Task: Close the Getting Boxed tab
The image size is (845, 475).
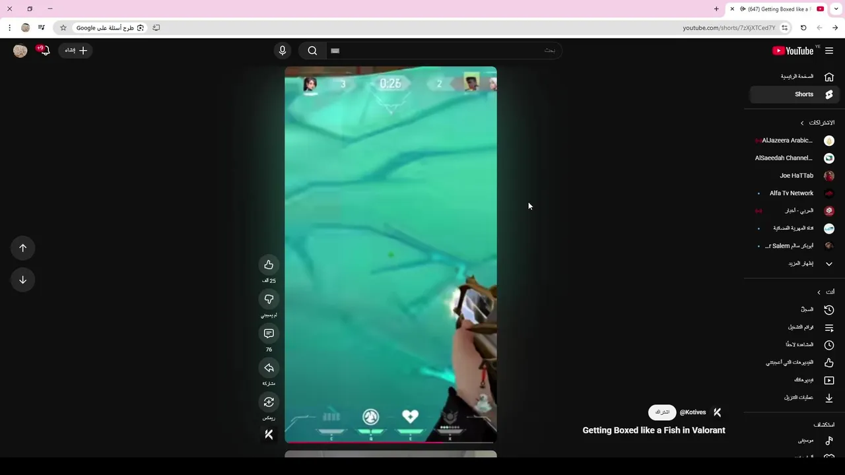Action: tap(732, 9)
